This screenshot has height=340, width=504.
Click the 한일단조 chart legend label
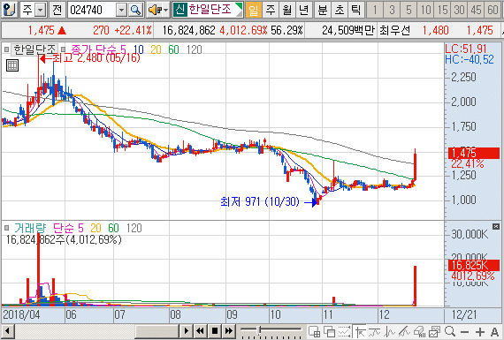click(34, 49)
